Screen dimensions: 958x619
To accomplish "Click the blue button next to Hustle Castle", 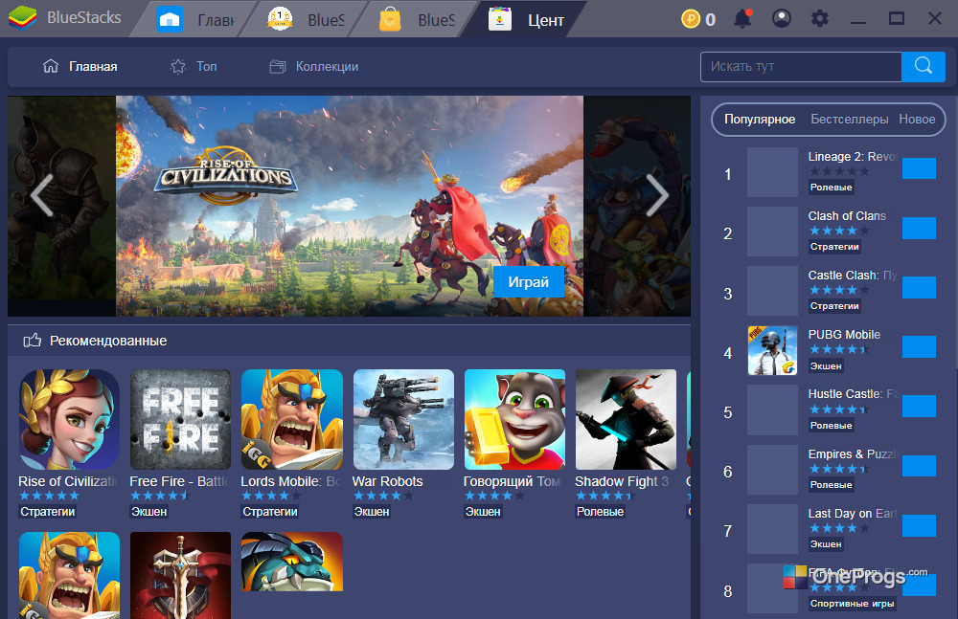I will (x=919, y=406).
